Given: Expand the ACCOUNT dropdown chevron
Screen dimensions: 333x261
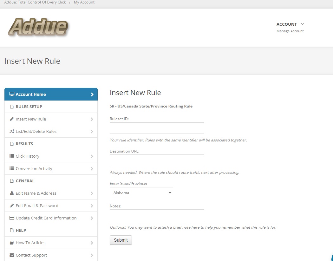Looking at the screenshot, I should point(303,24).
